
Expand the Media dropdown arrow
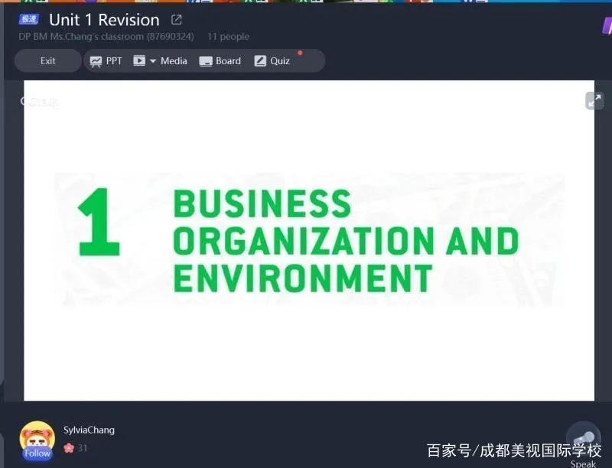tap(153, 61)
